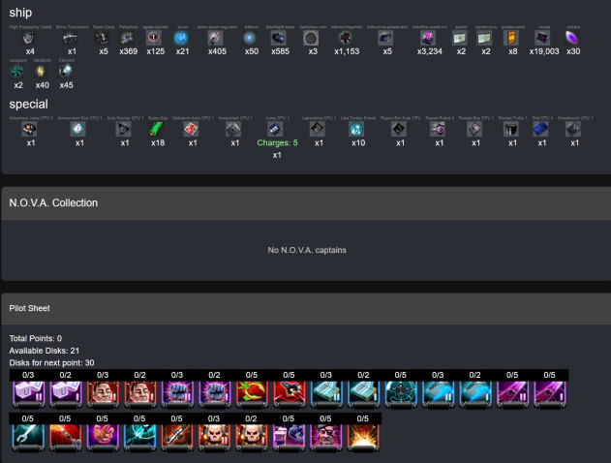Select the blue orb item with x50
This screenshot has height=463, width=611.
pyautogui.click(x=250, y=38)
